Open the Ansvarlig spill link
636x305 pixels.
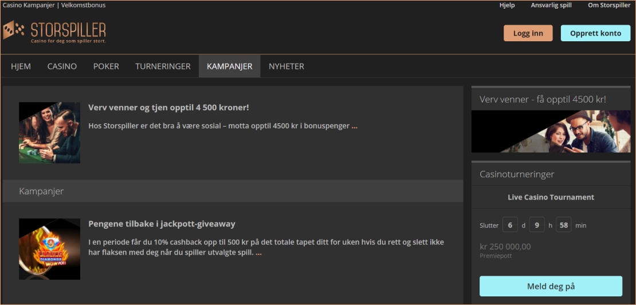[551, 5]
